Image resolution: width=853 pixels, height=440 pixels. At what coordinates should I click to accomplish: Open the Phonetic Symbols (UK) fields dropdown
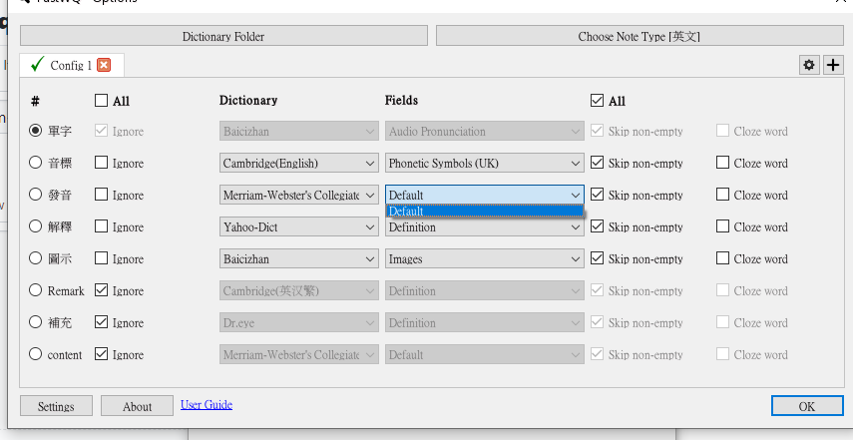point(485,164)
